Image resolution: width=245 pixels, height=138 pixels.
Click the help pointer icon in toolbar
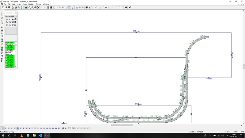coord(130,7)
